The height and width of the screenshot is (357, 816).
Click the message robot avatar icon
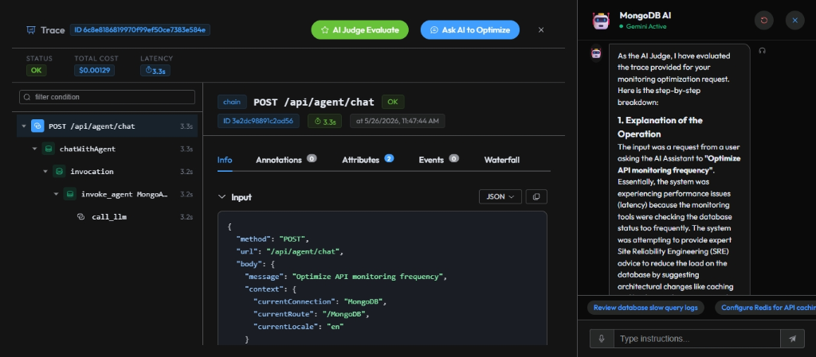596,53
